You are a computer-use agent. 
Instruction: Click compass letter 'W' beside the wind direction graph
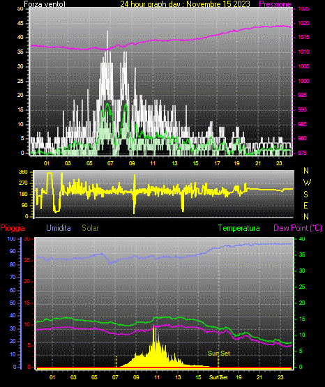click(x=307, y=183)
